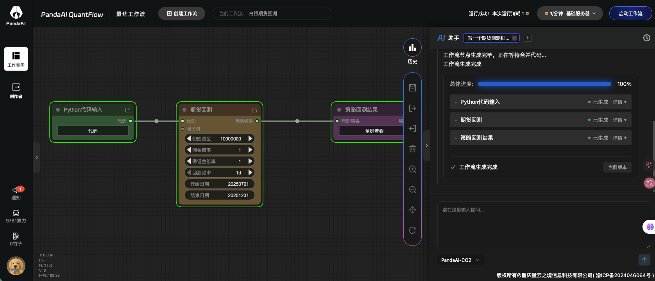655x281 pixels.
Task: Click the 回测结果 output port on the 期货回测 node
Action: 257,121
